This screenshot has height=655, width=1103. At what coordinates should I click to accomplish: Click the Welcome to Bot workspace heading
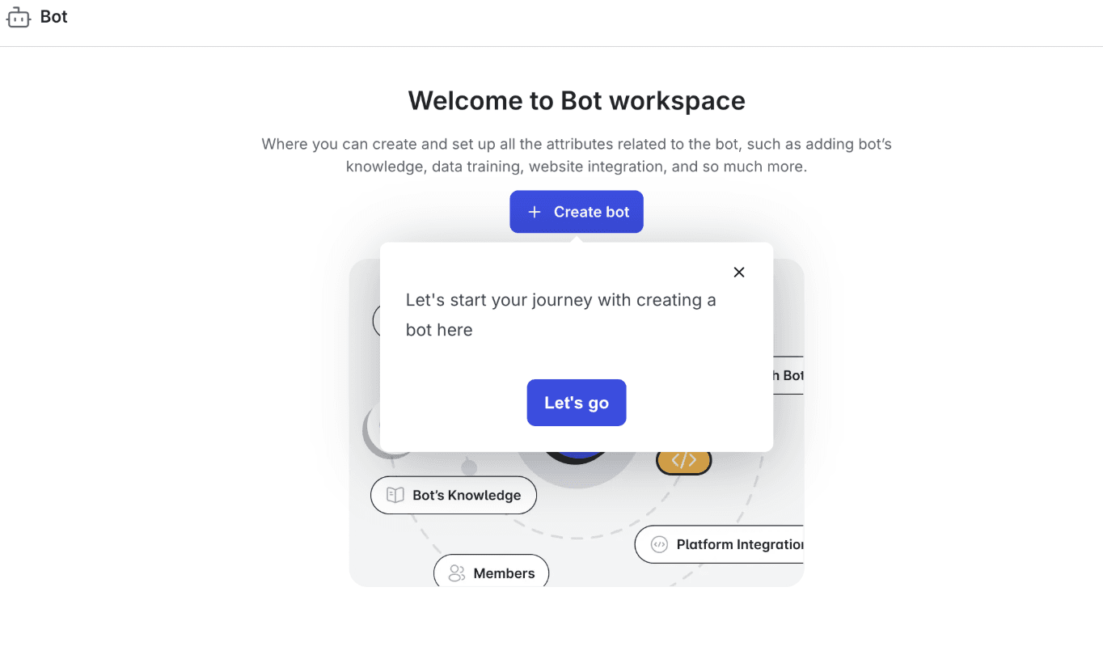(x=577, y=100)
